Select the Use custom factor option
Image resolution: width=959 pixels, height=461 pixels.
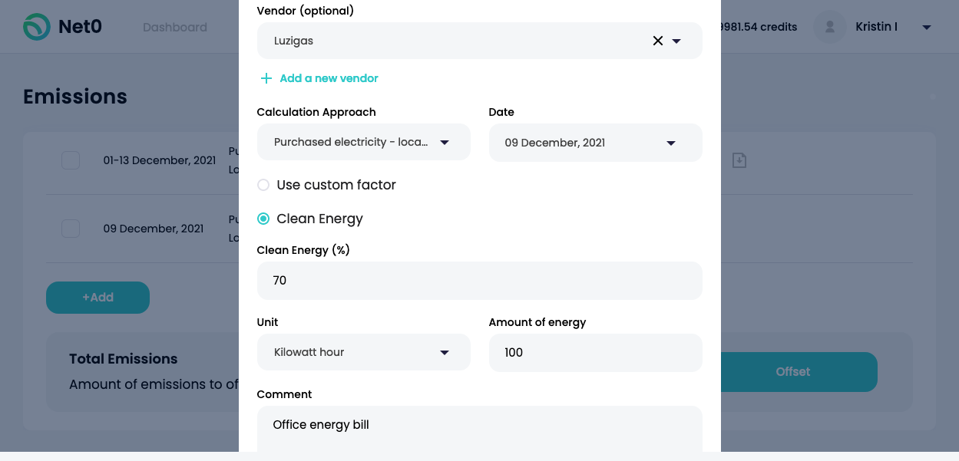pos(263,185)
